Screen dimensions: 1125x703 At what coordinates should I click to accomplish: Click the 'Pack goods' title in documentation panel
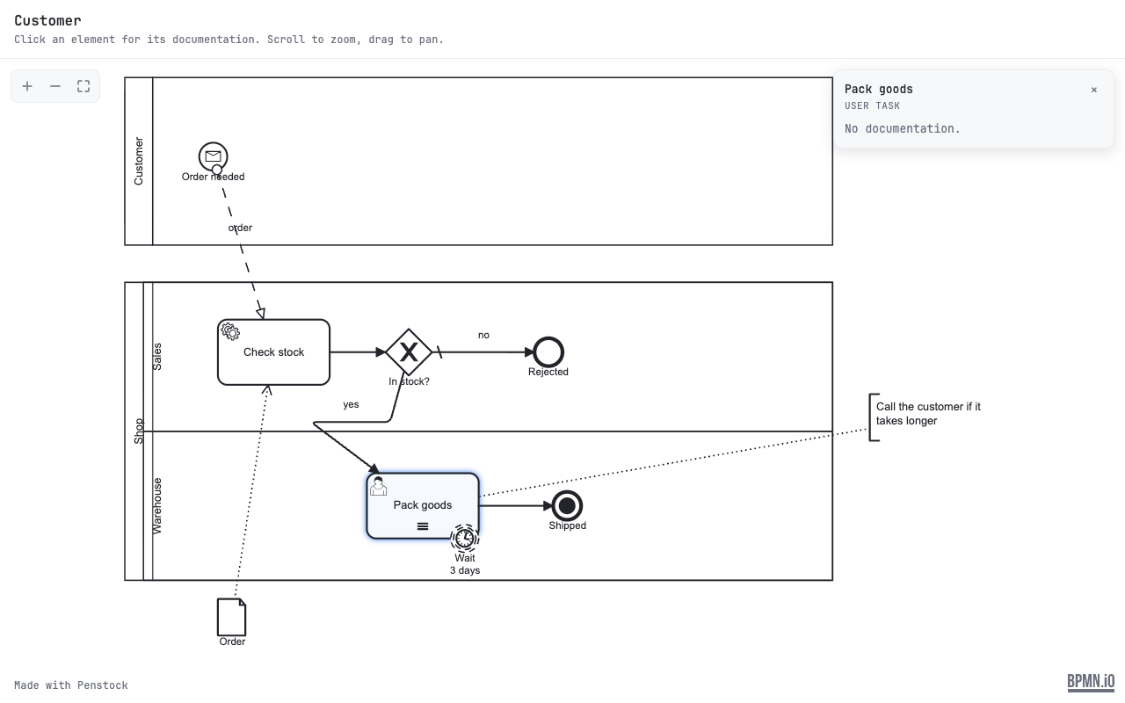click(x=879, y=89)
